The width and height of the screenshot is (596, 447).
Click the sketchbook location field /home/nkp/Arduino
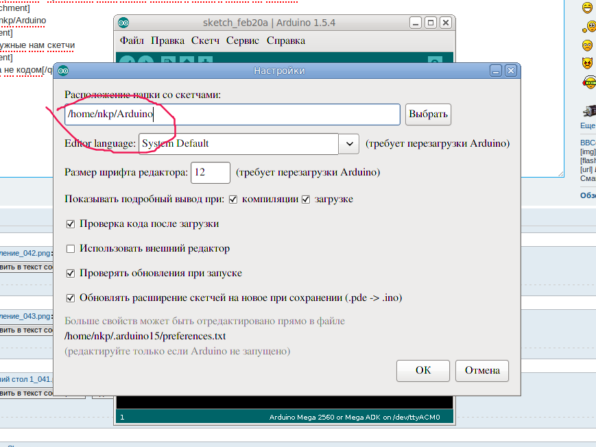(x=233, y=114)
